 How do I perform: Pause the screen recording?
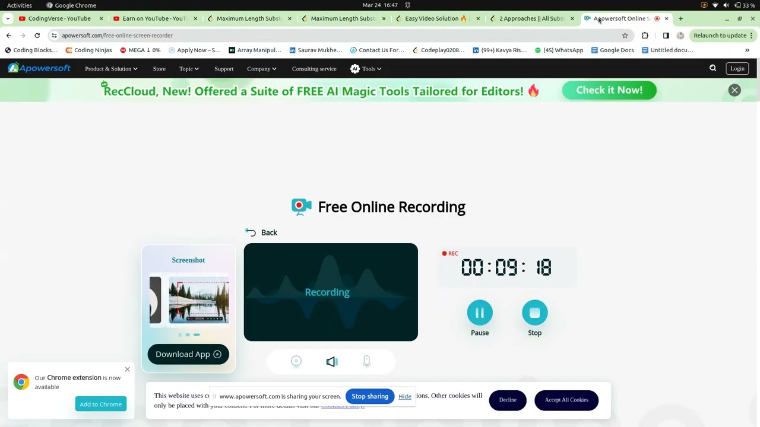[x=480, y=313]
